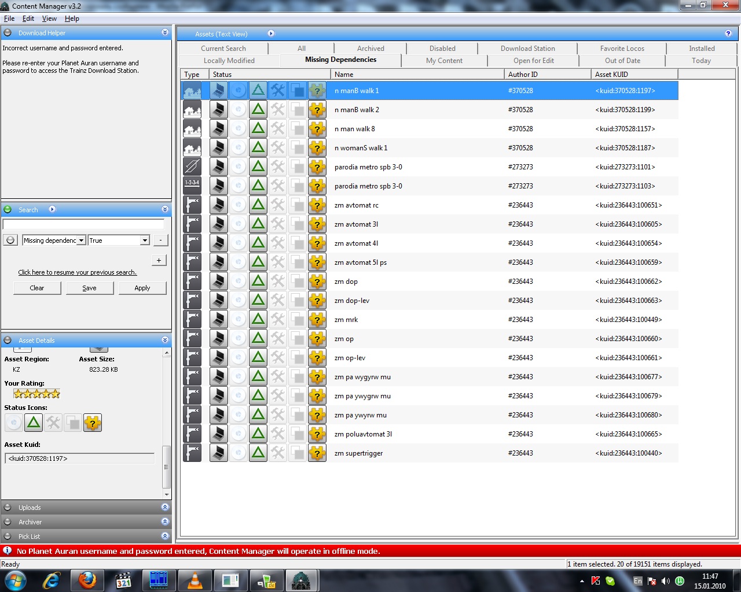The width and height of the screenshot is (741, 592).
Task: Toggle the round filter button beside Missing dependencies
Action: pyautogui.click(x=10, y=240)
